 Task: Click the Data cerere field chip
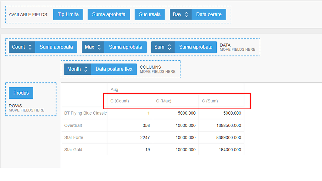pos(209,14)
